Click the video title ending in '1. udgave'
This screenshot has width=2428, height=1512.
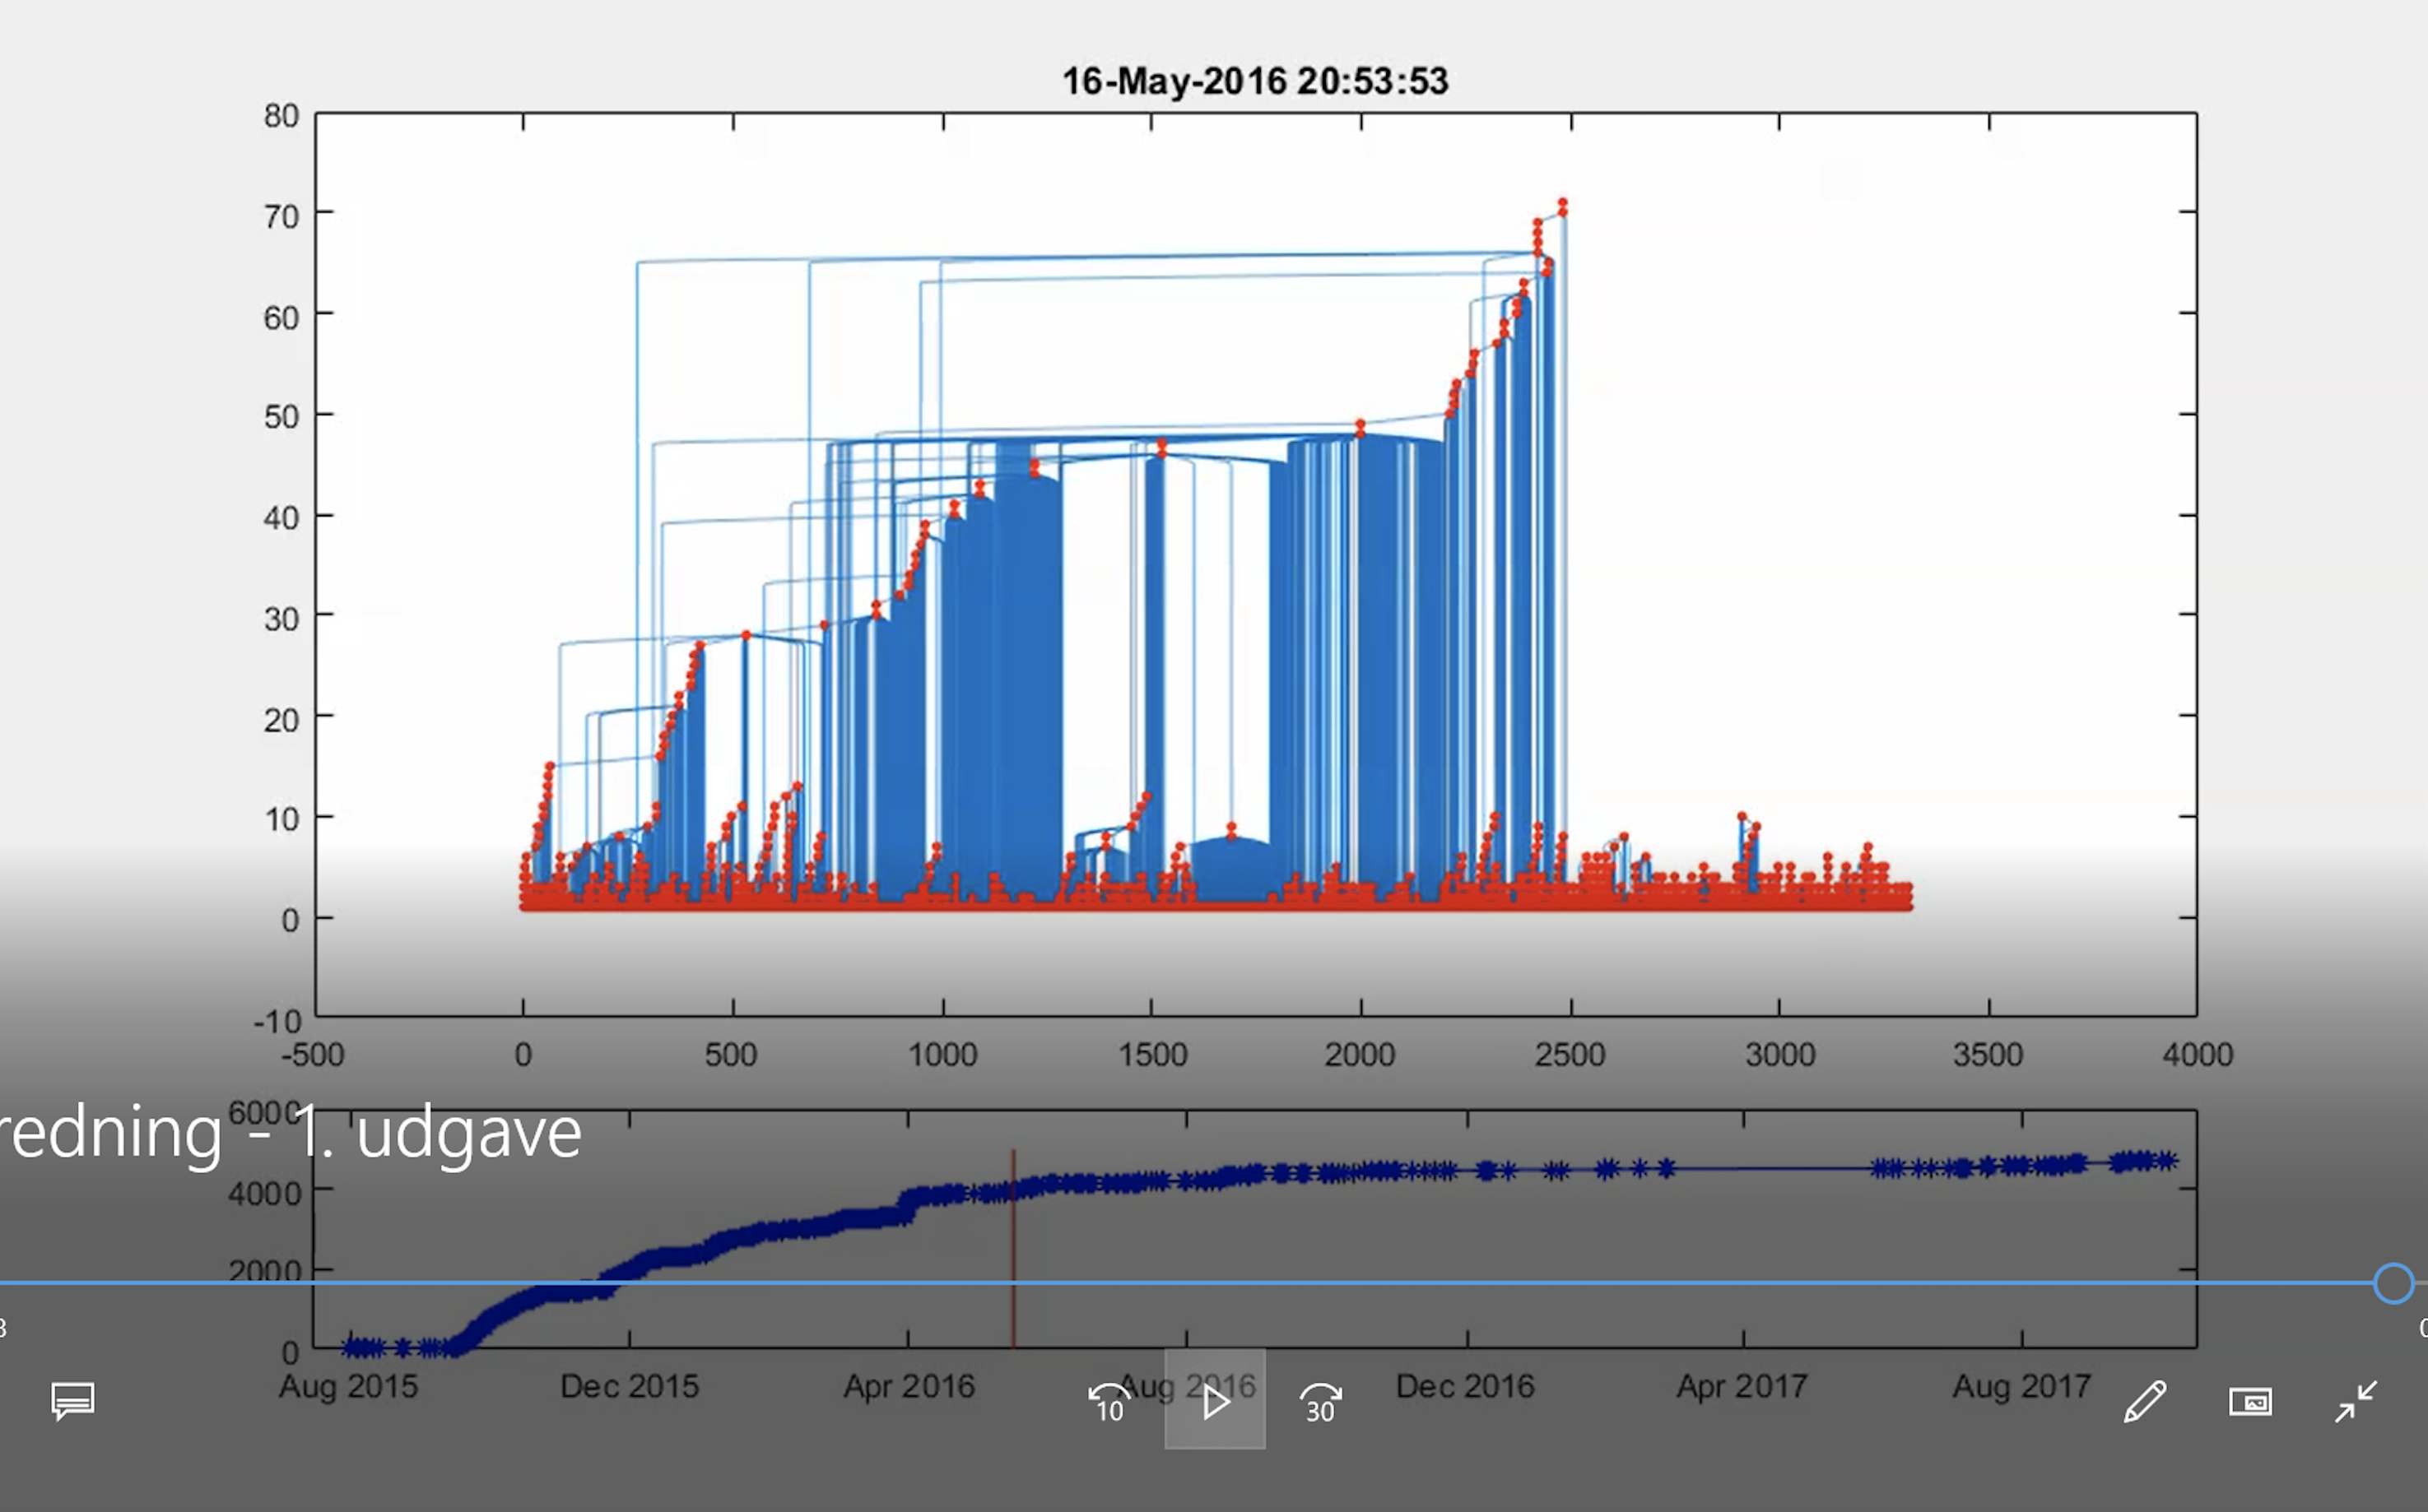[x=290, y=1133]
